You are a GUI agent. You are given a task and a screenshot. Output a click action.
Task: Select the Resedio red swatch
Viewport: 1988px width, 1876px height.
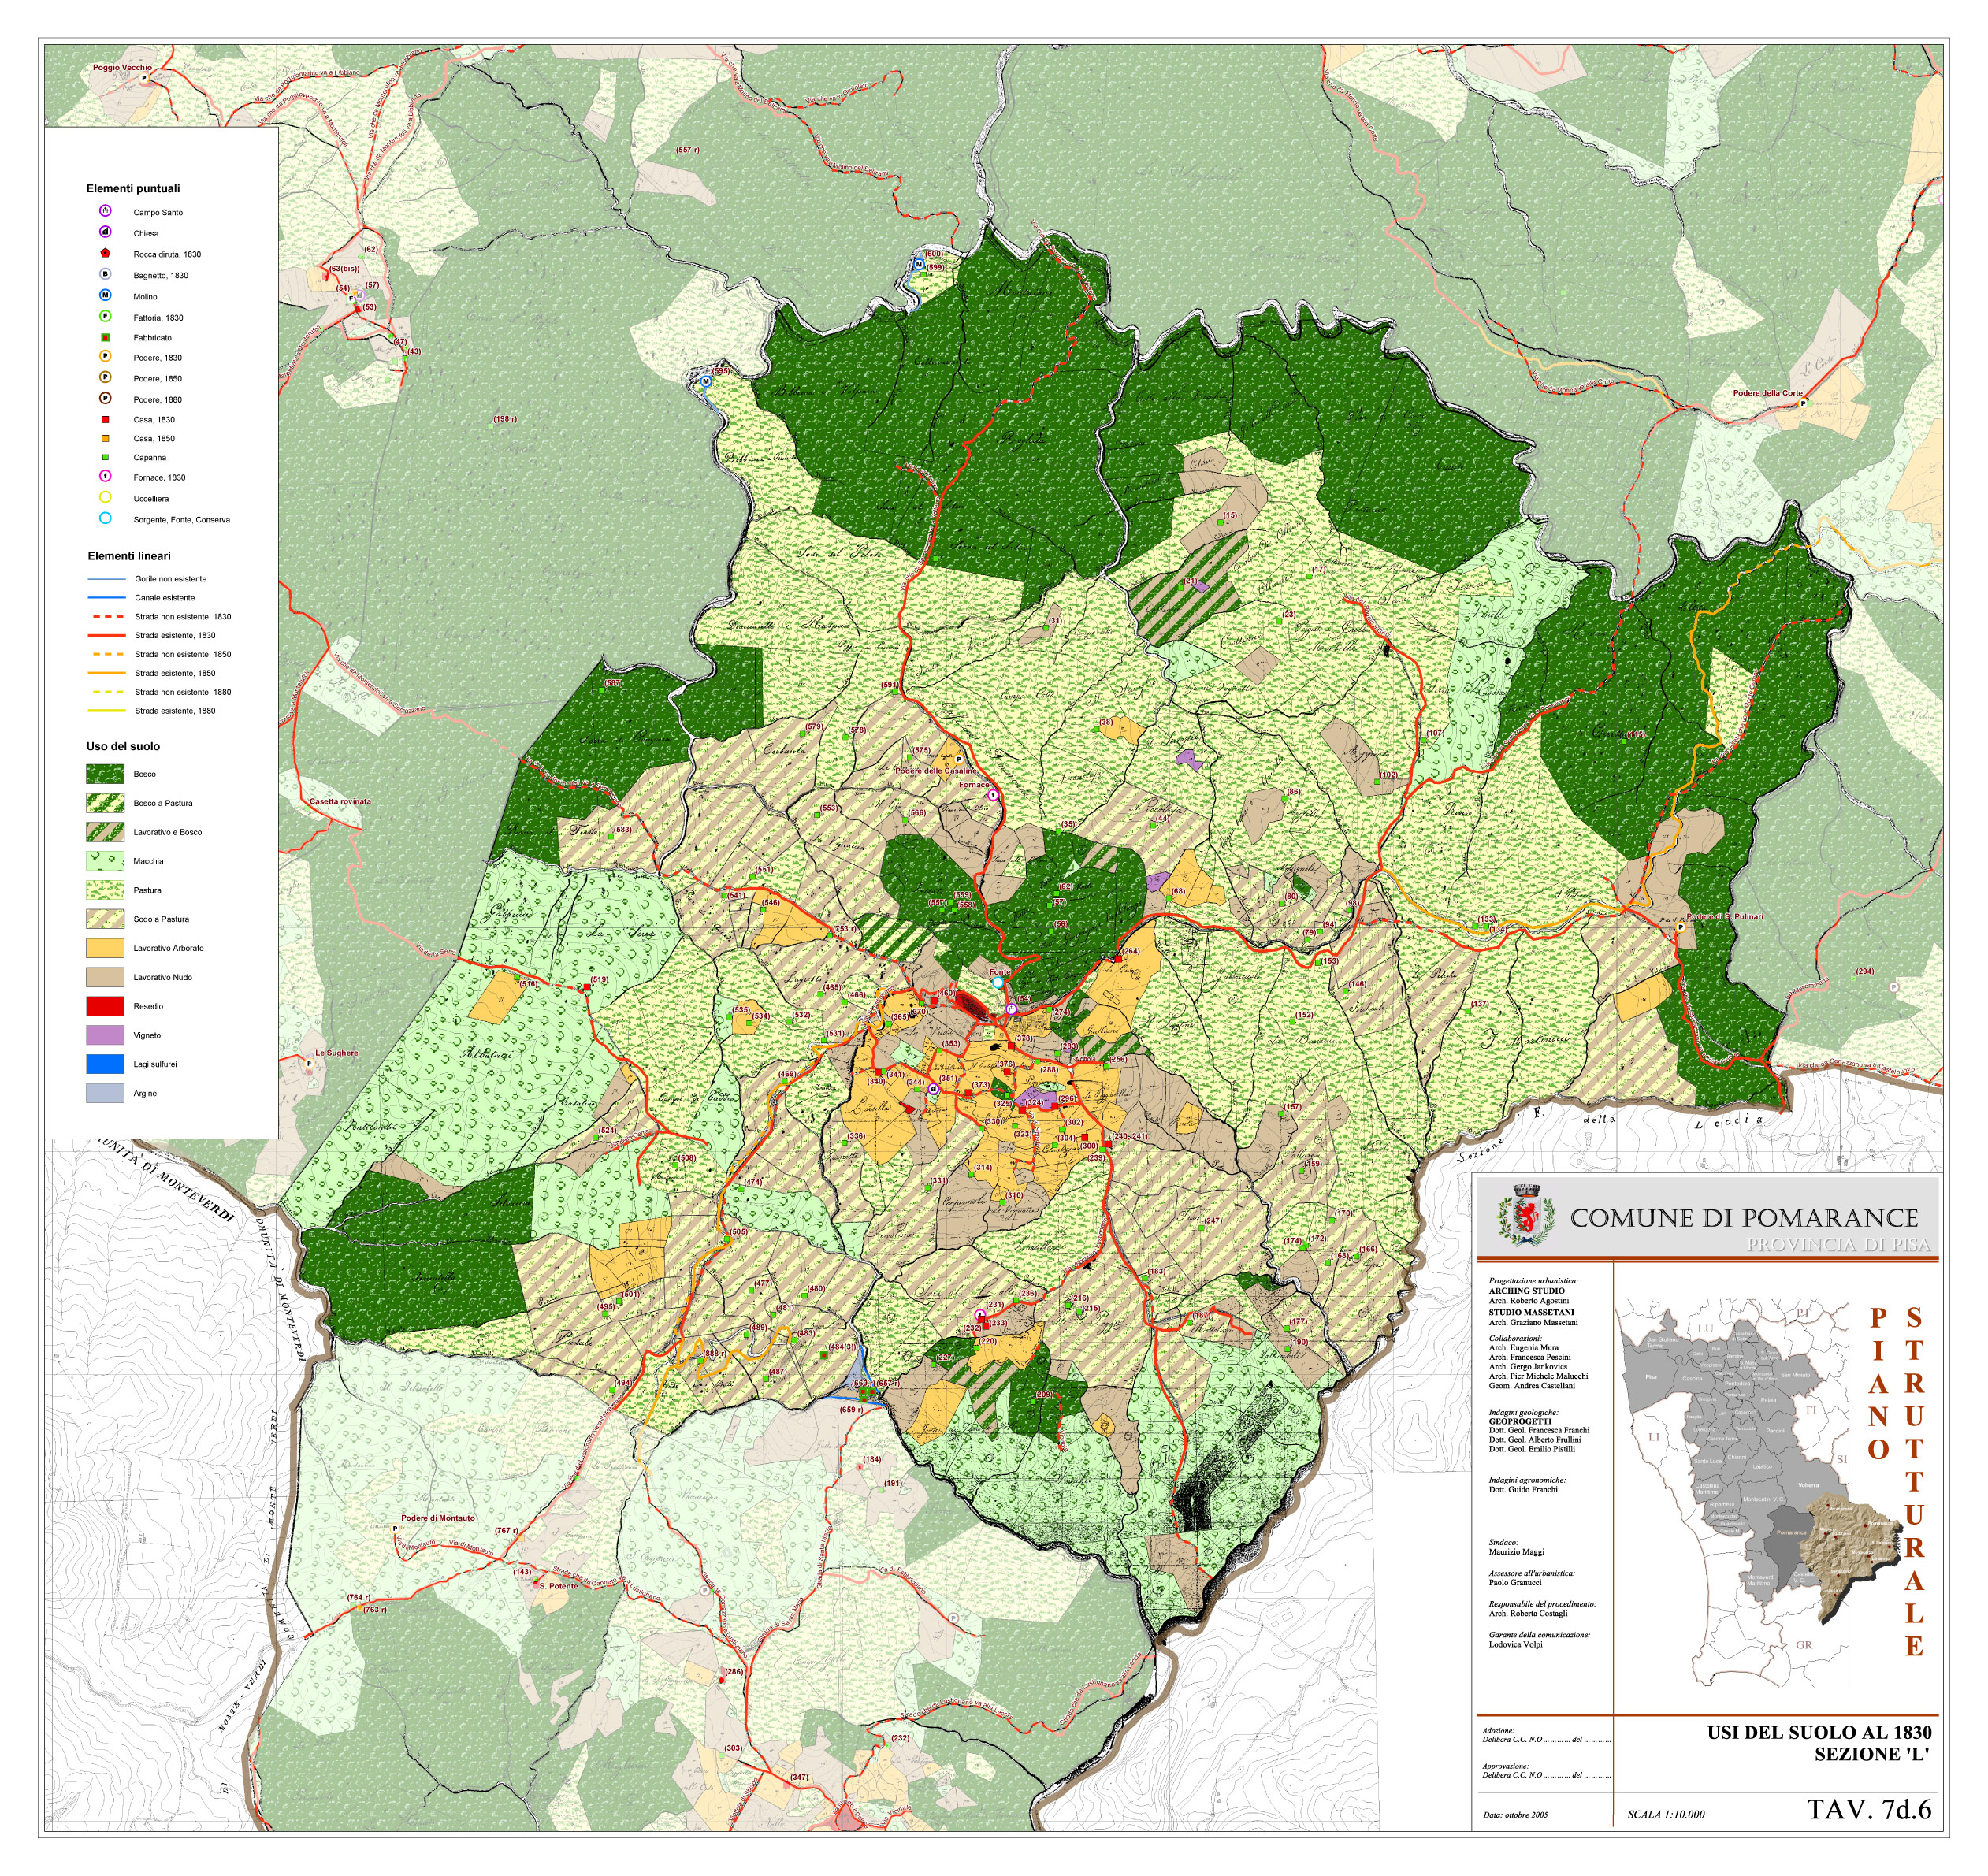(x=105, y=1006)
